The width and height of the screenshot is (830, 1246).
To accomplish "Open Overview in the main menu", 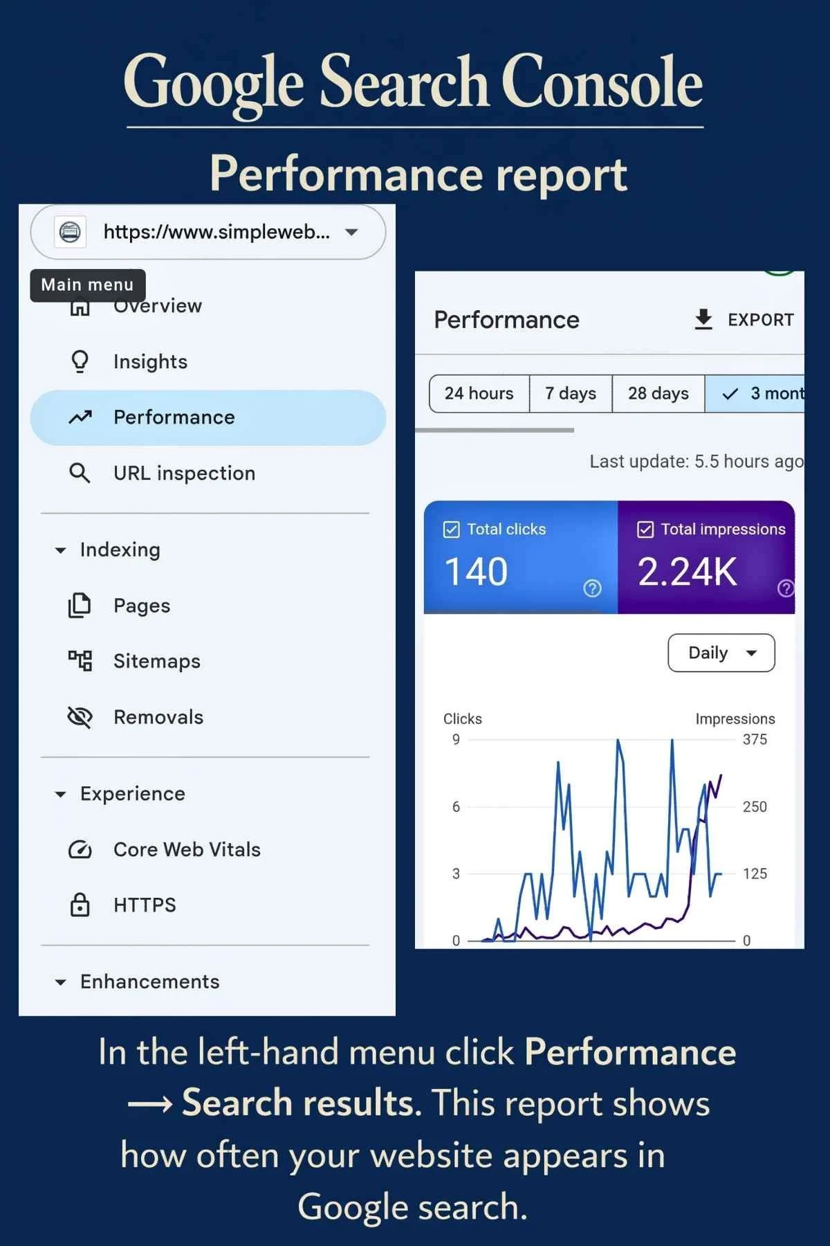I will (158, 306).
